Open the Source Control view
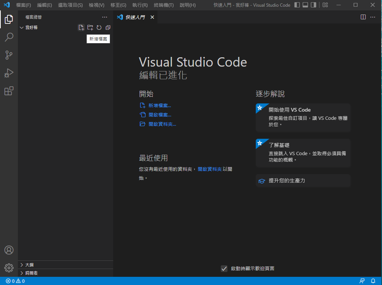Image resolution: width=382 pixels, height=285 pixels. (9, 55)
